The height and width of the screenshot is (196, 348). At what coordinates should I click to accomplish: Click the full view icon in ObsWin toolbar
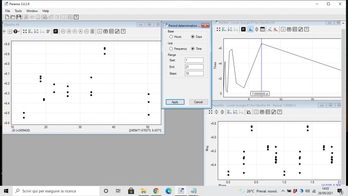pos(25,31)
